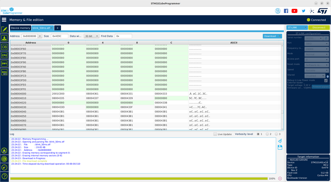
Task: Click the Size input field
Action: pyautogui.click(x=59, y=36)
